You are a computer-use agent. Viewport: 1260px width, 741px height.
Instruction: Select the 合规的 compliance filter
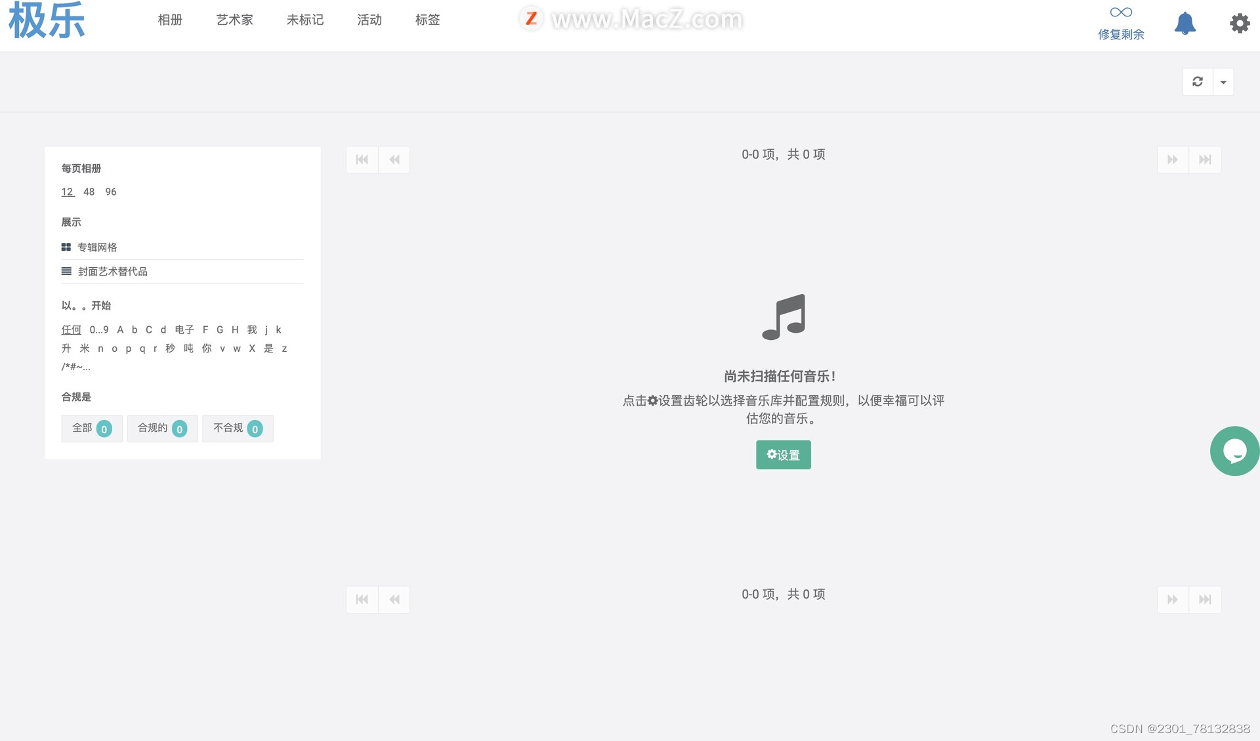162,428
